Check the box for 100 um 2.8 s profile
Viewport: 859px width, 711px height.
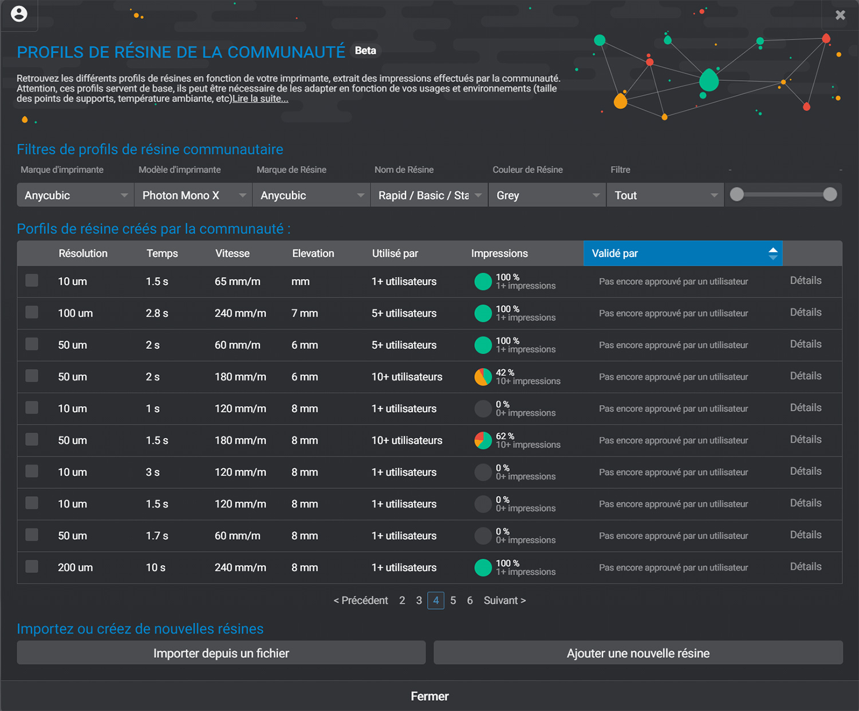[32, 312]
